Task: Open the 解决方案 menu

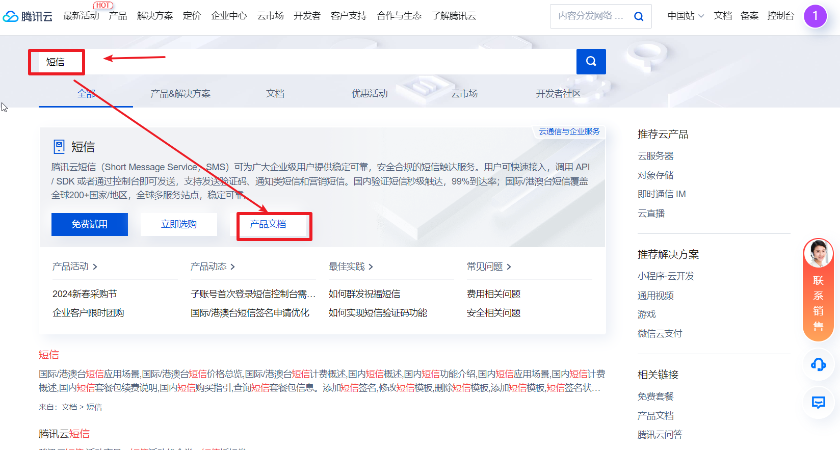Action: 155,16
